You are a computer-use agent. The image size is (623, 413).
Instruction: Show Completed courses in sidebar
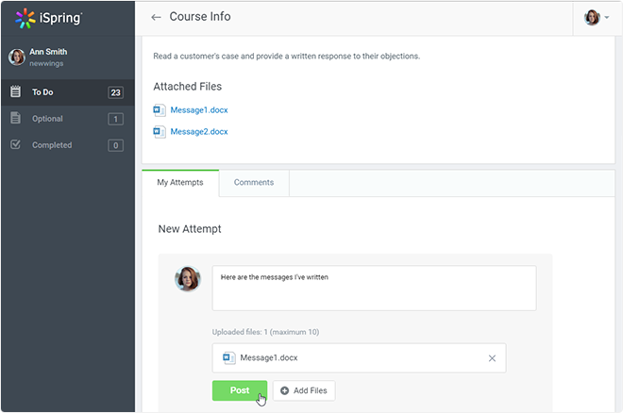coord(68,145)
